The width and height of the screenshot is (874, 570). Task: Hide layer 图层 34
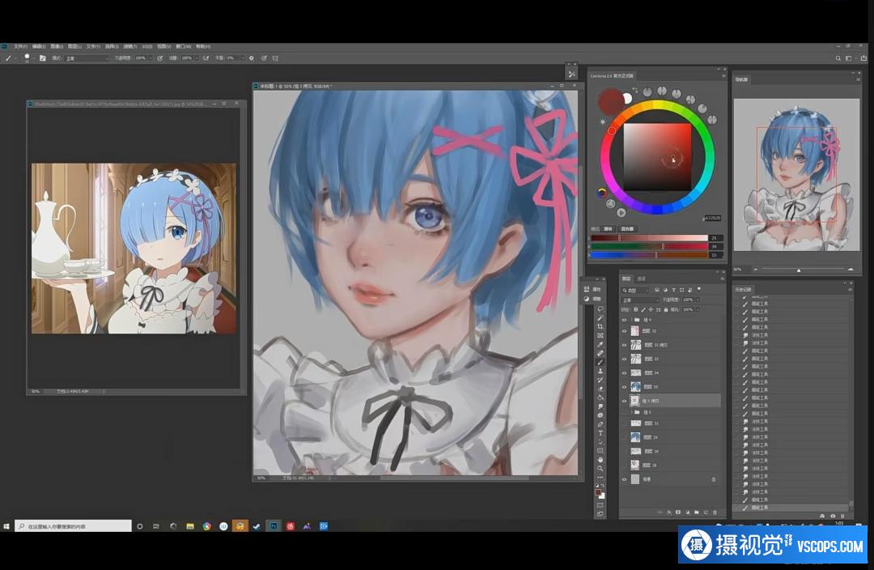[x=624, y=372]
